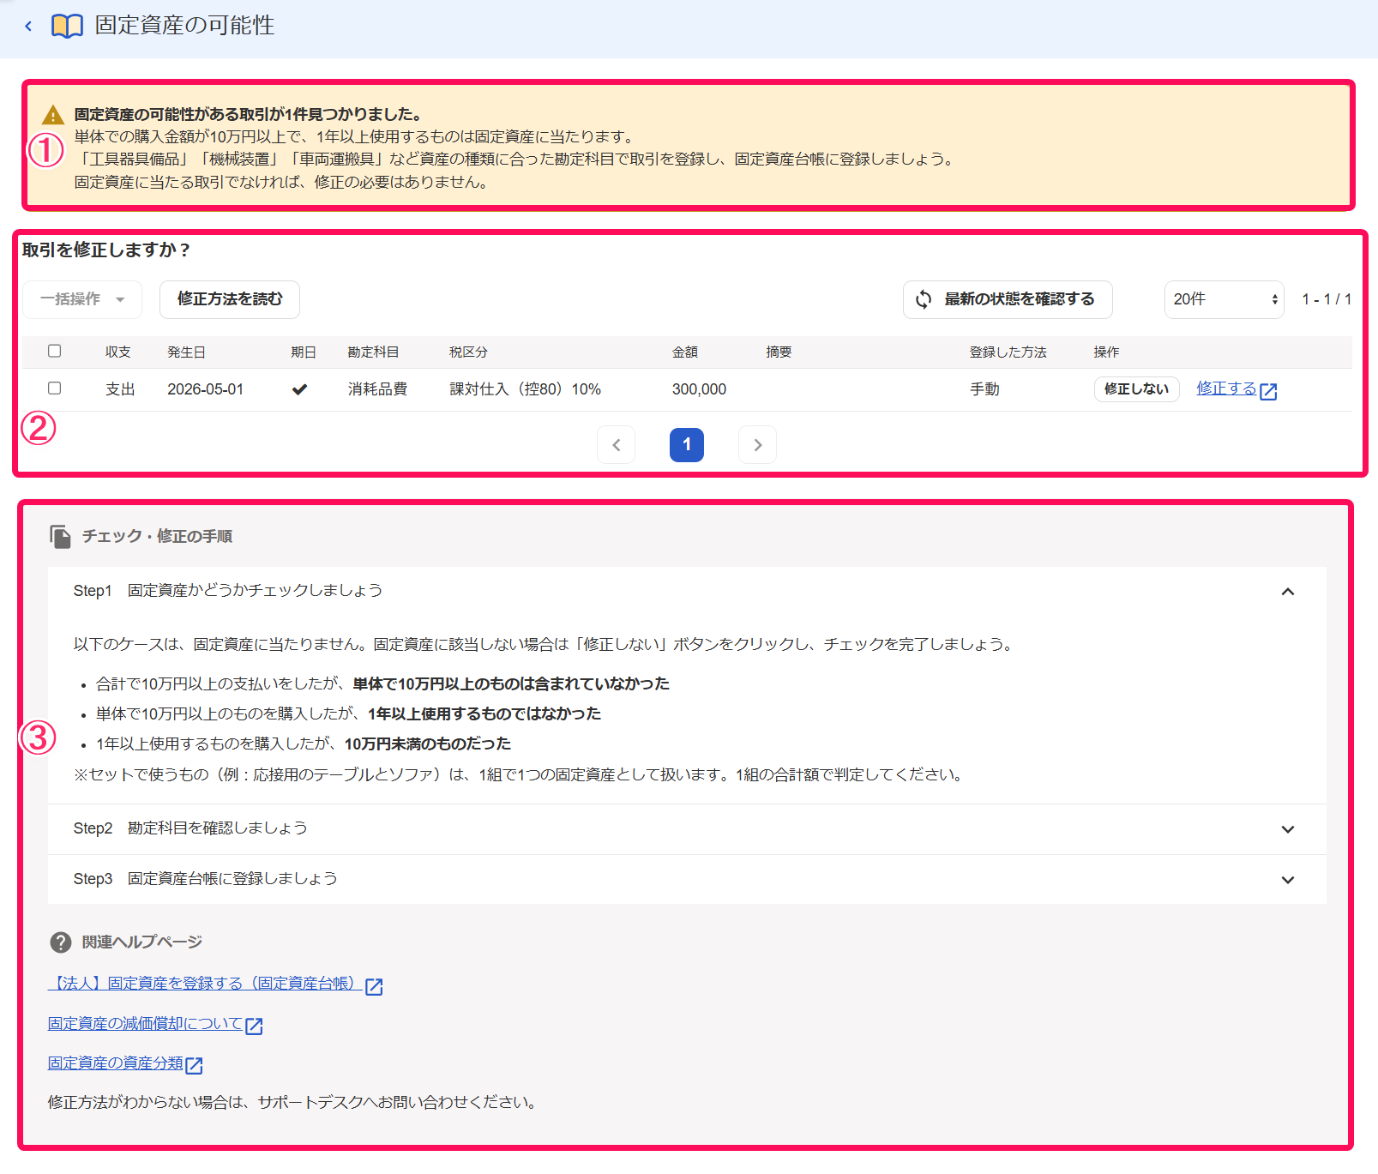Click the 取引を修正しますか？ heading
The height and width of the screenshot is (1174, 1378).
tap(106, 250)
